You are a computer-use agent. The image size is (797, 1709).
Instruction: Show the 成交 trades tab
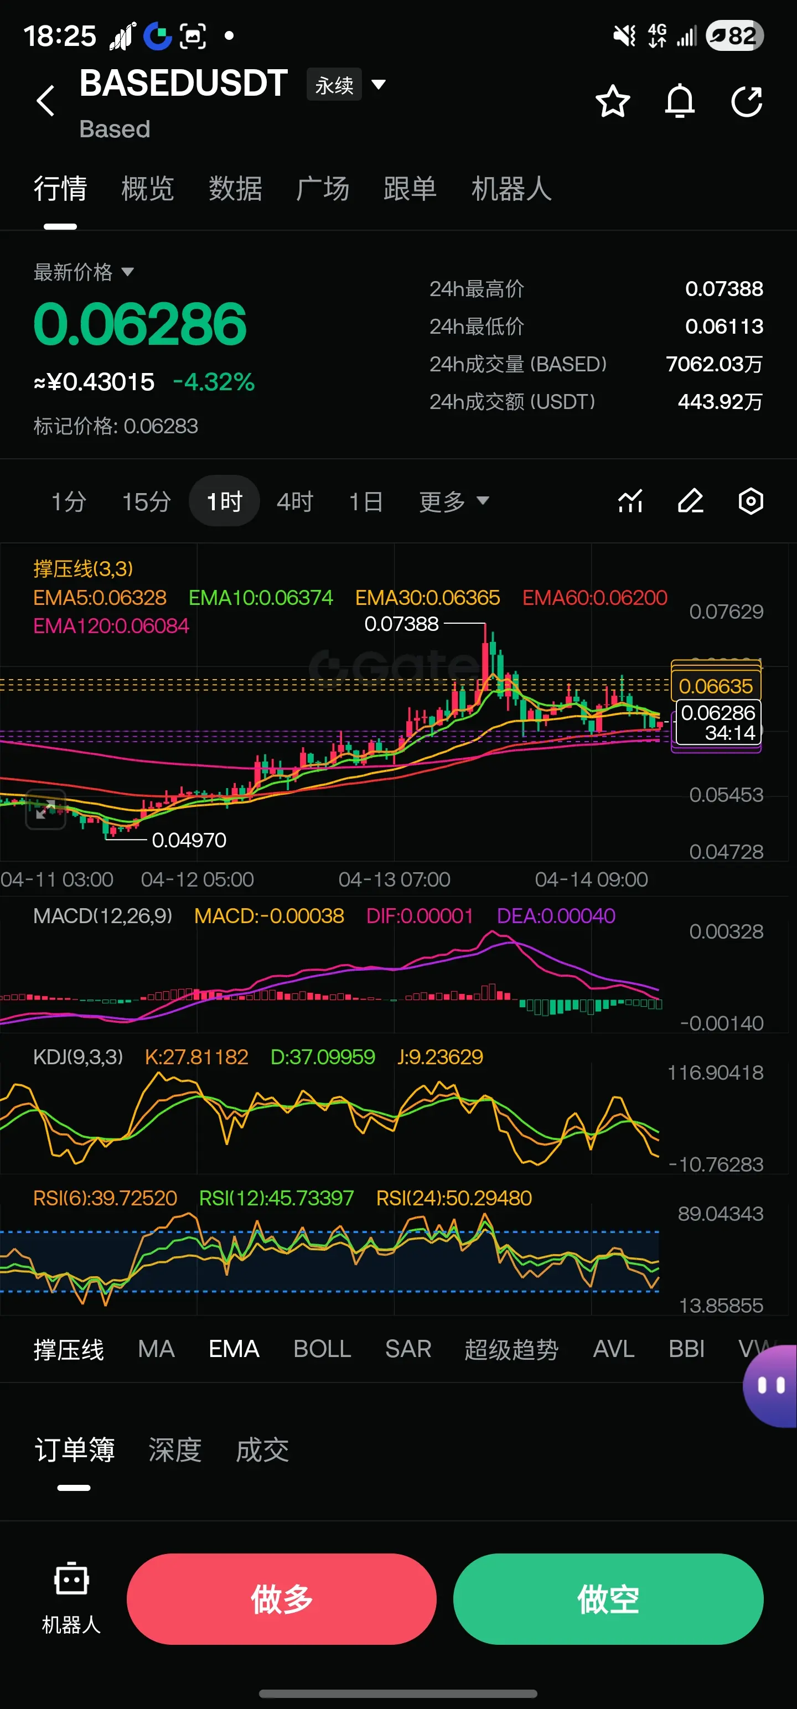point(263,1450)
